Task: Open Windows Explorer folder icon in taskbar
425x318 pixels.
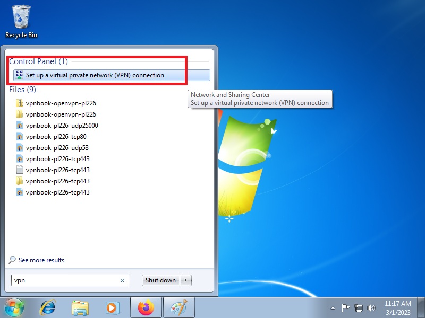Action: [80, 307]
